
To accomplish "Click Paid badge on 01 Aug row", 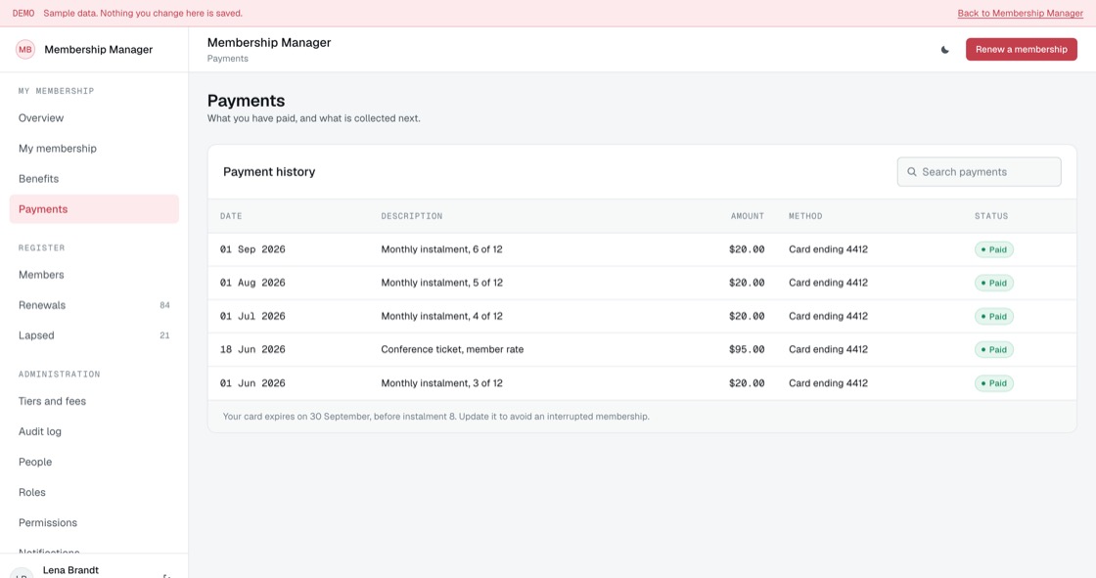I will pos(994,283).
